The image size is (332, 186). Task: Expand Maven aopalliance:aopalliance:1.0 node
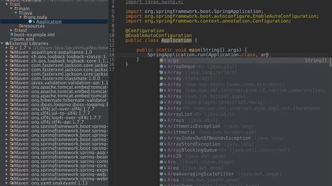tap(7, 52)
